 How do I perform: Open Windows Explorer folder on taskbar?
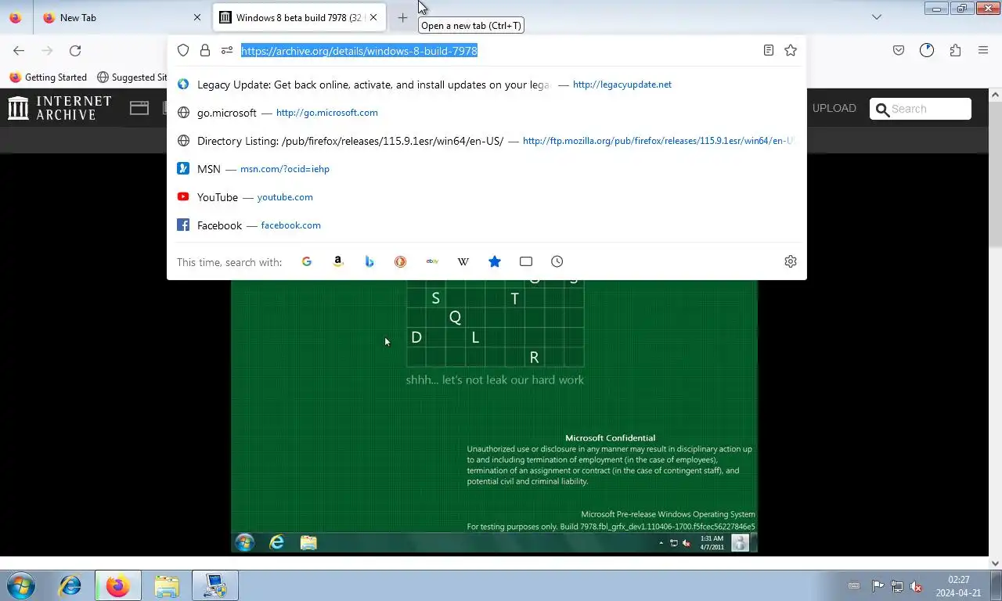[x=167, y=585]
